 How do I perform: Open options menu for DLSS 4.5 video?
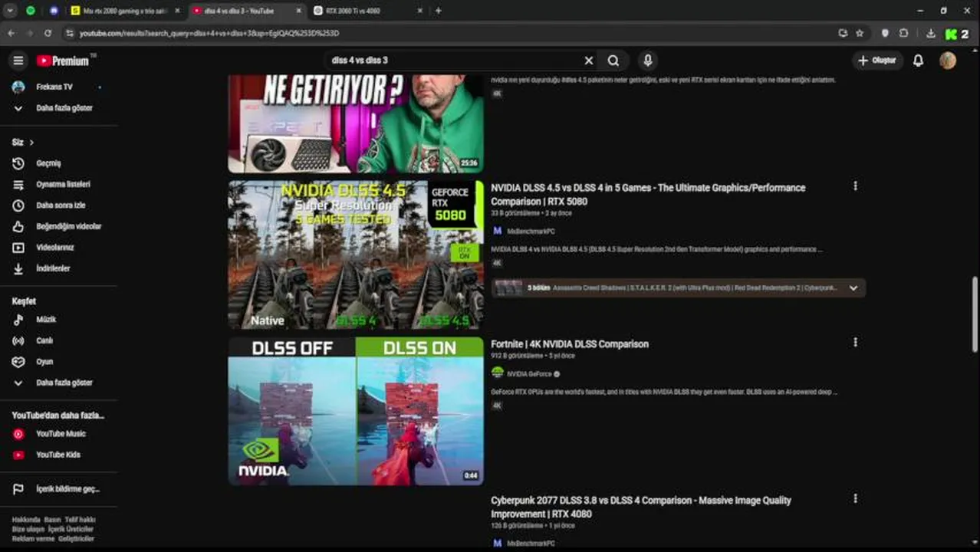pyautogui.click(x=855, y=186)
